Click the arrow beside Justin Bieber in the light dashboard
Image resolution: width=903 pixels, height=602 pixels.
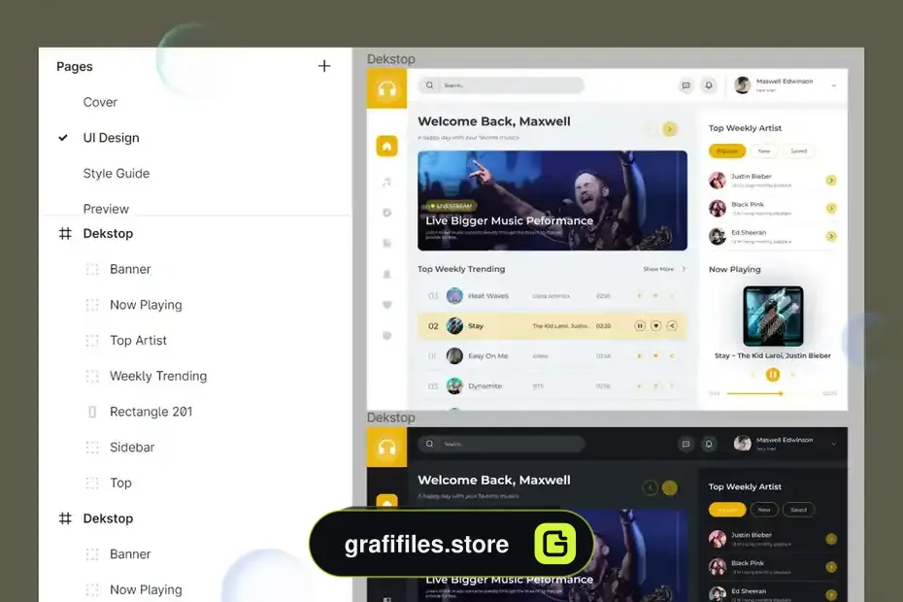click(831, 181)
